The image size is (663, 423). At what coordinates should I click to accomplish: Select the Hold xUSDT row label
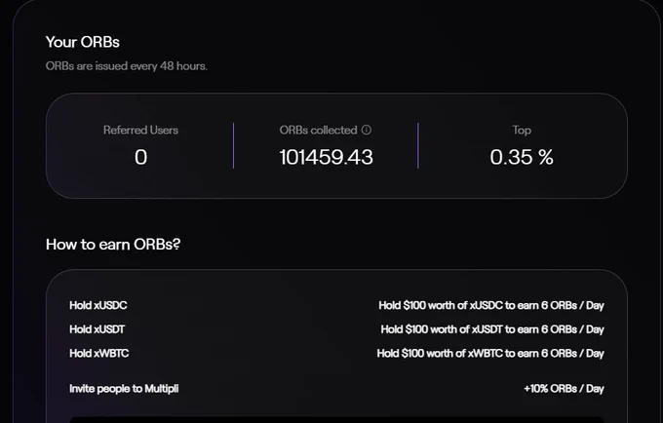[x=97, y=329]
